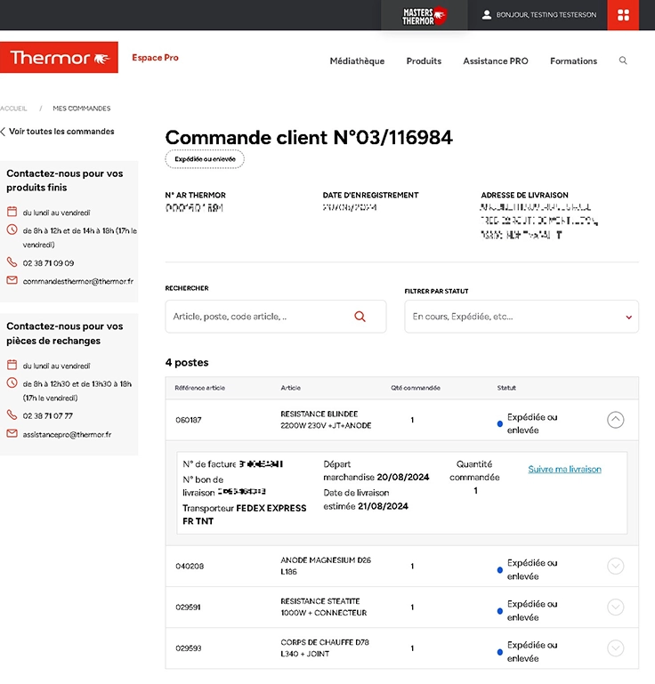Image resolution: width=655 pixels, height=684 pixels.
Task: Open the Formations menu
Action: 573,61
